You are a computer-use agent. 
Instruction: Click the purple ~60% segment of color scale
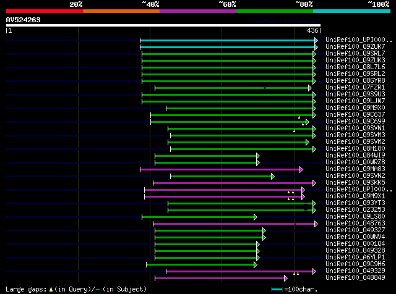[x=198, y=11]
